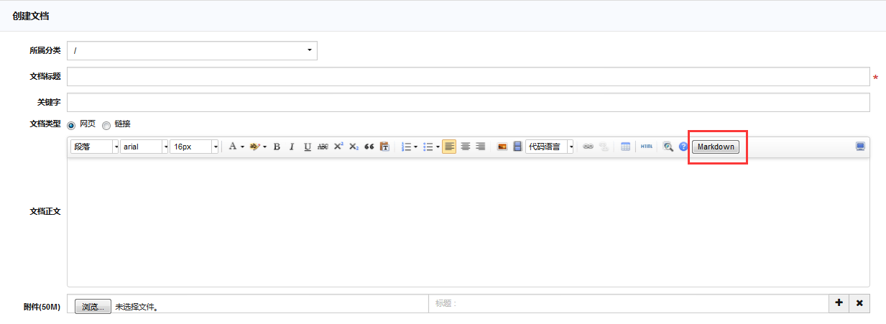Focus the 关键字 keyword field
This screenshot has height=324, width=886.
pos(468,103)
